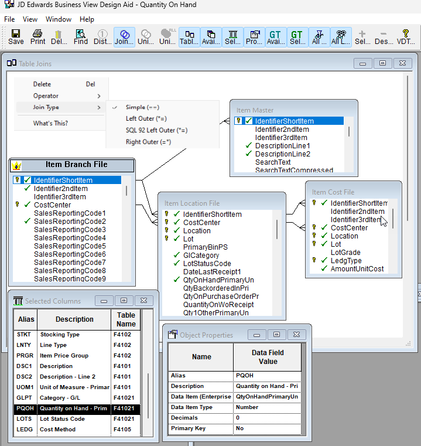Click the Table Joins window title icon
This screenshot has width=421, height=446.
(12, 63)
